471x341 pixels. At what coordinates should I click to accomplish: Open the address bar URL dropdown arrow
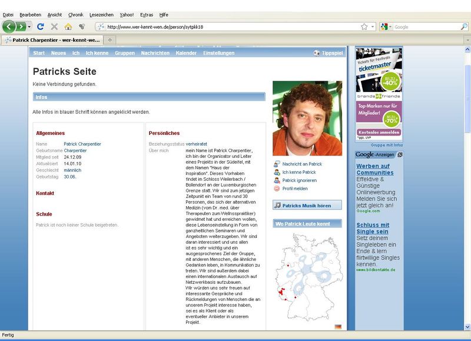click(x=373, y=27)
